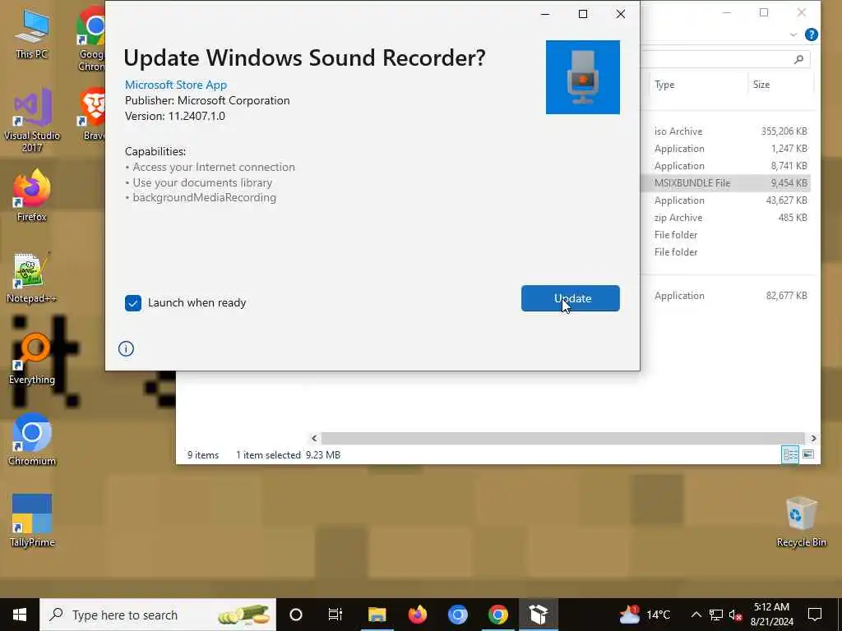This screenshot has width=842, height=631.
Task: Open This PC desktop icon
Action: [x=32, y=34]
